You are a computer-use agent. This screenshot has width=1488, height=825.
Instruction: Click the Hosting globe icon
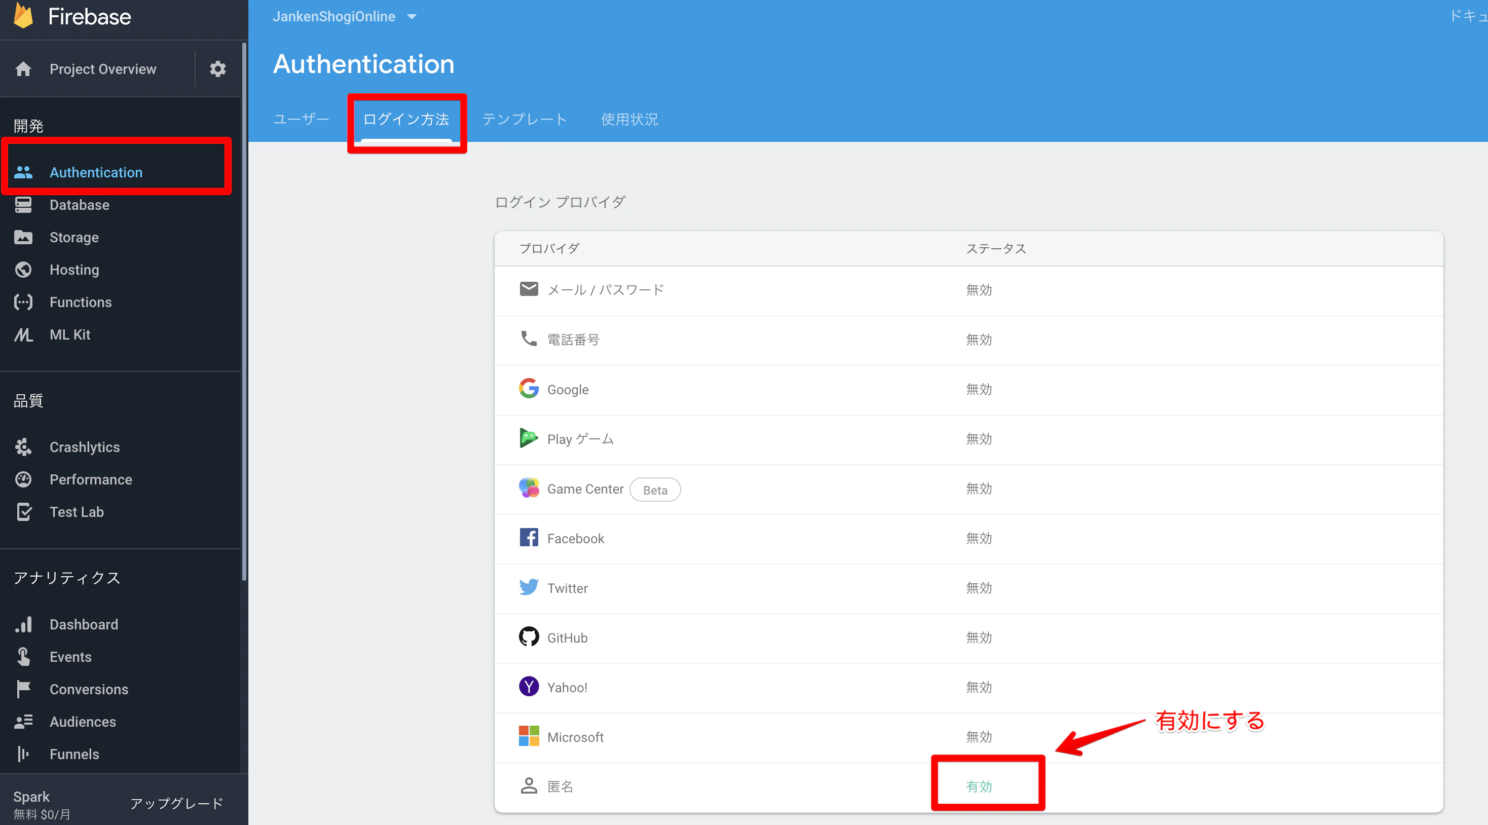[x=23, y=269]
